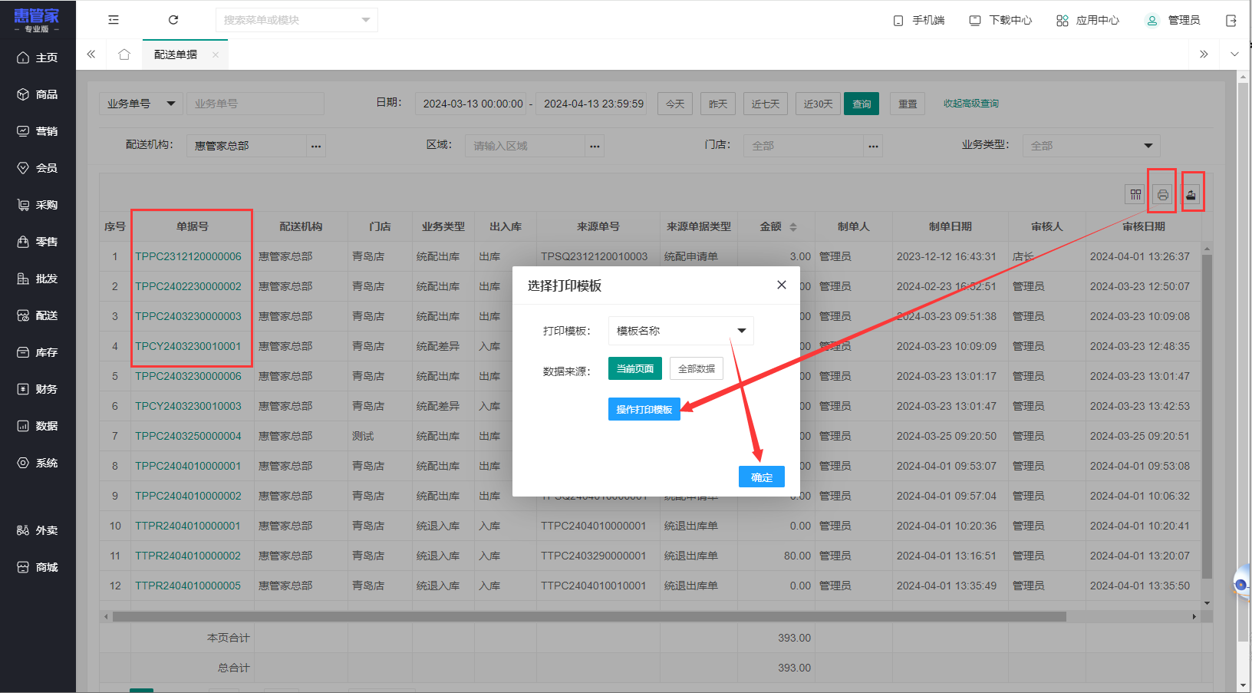The image size is (1252, 693).
Task: Click the 请输入区域 input
Action: pyautogui.click(x=525, y=146)
